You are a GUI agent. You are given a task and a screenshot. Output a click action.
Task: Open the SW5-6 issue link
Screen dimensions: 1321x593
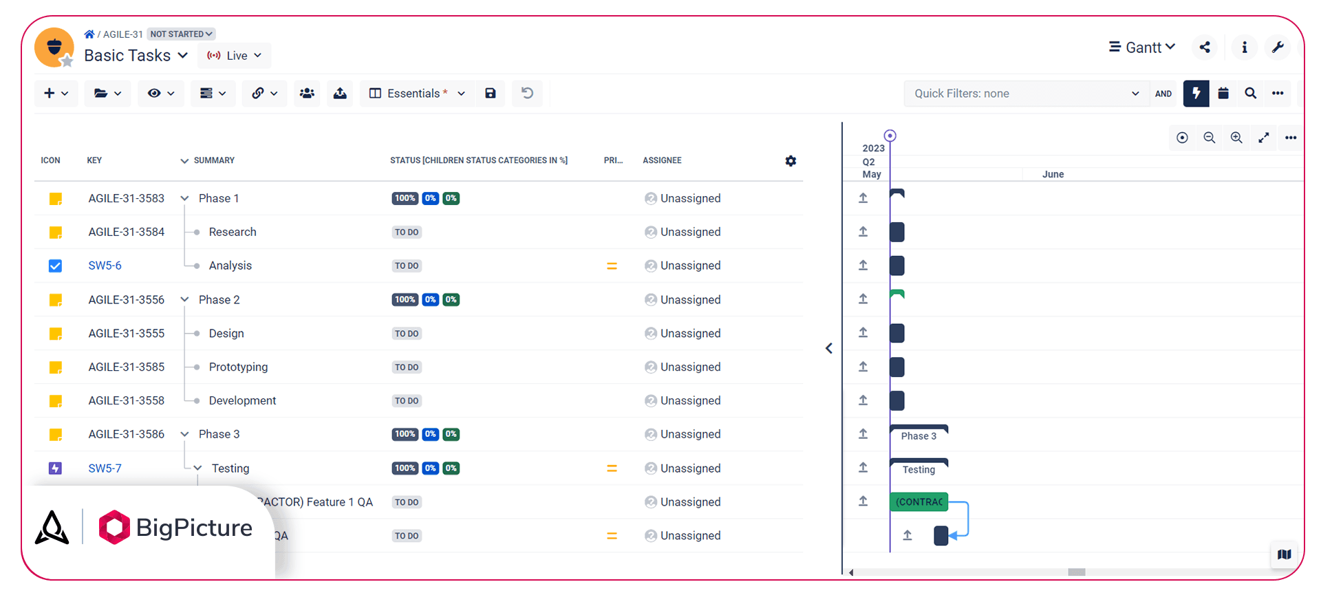click(105, 266)
